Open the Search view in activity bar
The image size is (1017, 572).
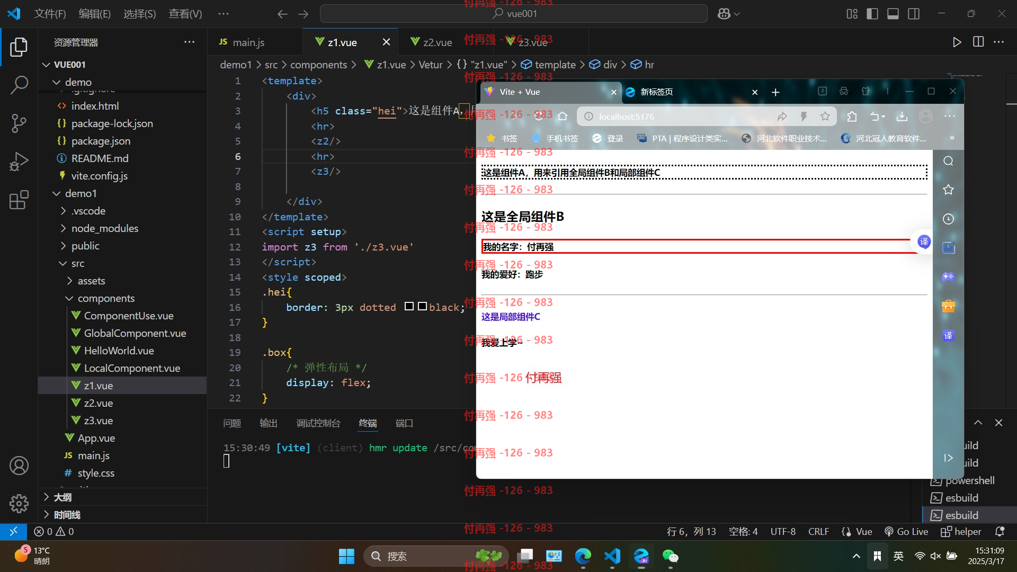(19, 85)
